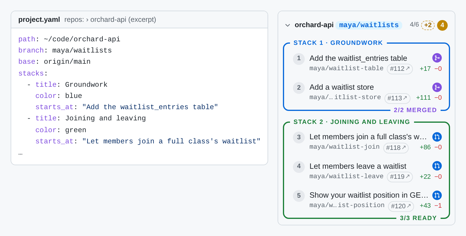Click branch name 'maya/waitlist-table'

(346, 68)
